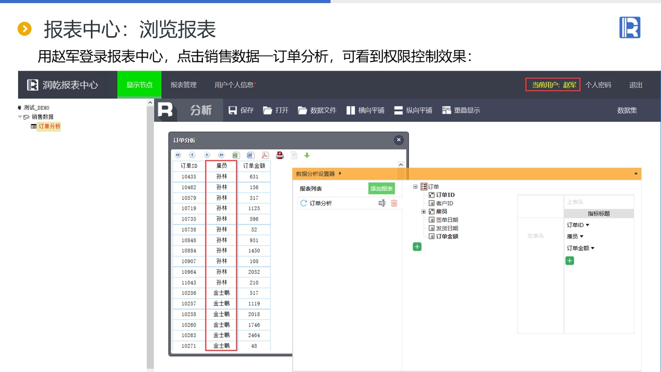Click the 订单ID column header in the report
Screen dimensions: 661x372
[x=189, y=166]
